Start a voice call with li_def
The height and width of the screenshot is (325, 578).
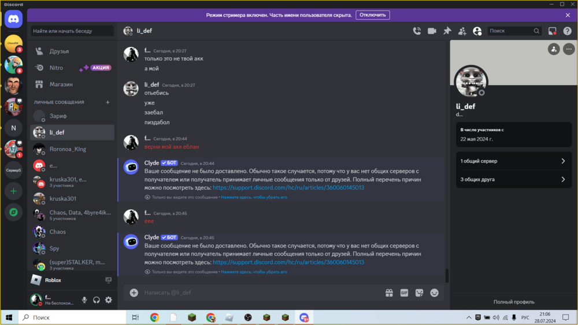pos(417,31)
